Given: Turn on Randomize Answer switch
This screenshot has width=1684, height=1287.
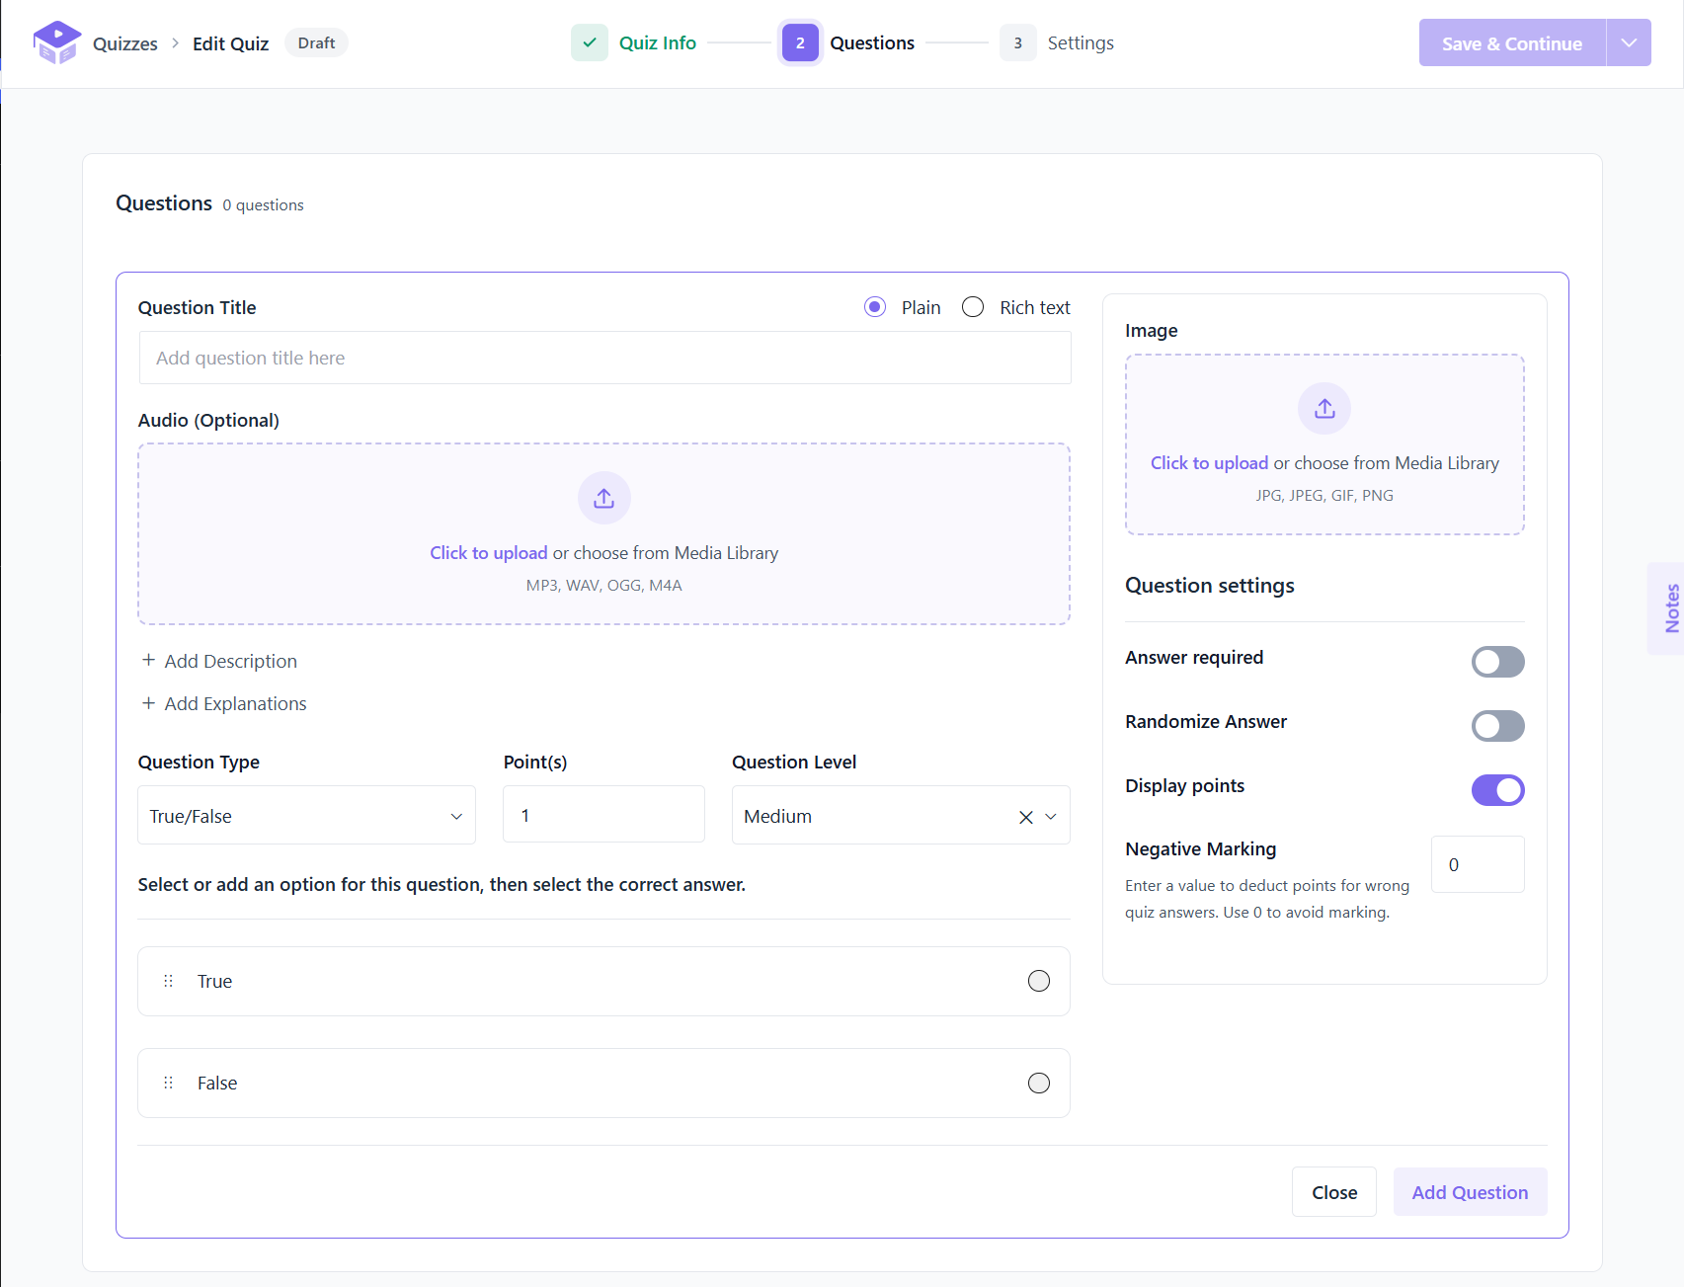Looking at the screenshot, I should coord(1497,726).
